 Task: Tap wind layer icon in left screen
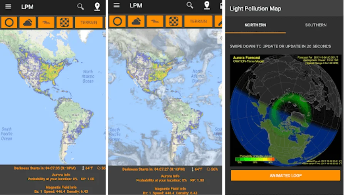[x=46, y=22]
